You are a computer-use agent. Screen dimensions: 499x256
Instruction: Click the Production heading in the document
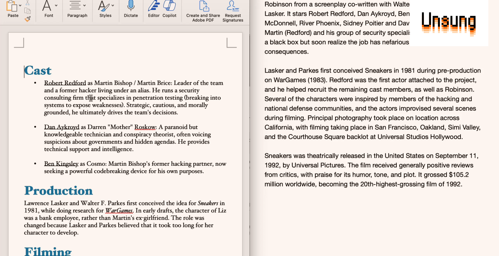tap(58, 191)
